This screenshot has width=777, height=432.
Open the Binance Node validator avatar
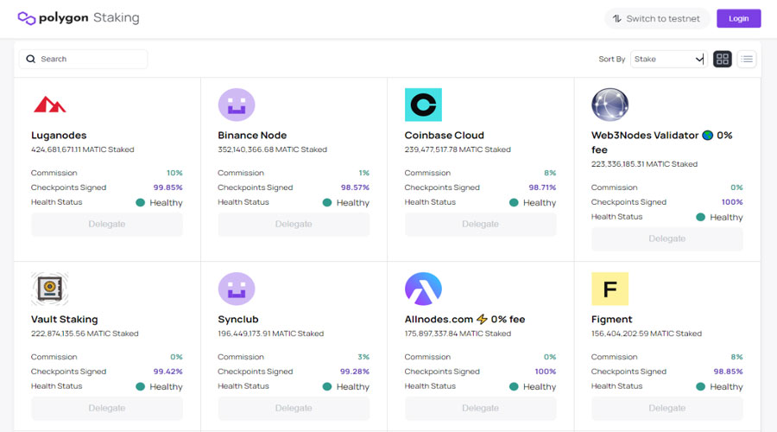click(x=237, y=105)
